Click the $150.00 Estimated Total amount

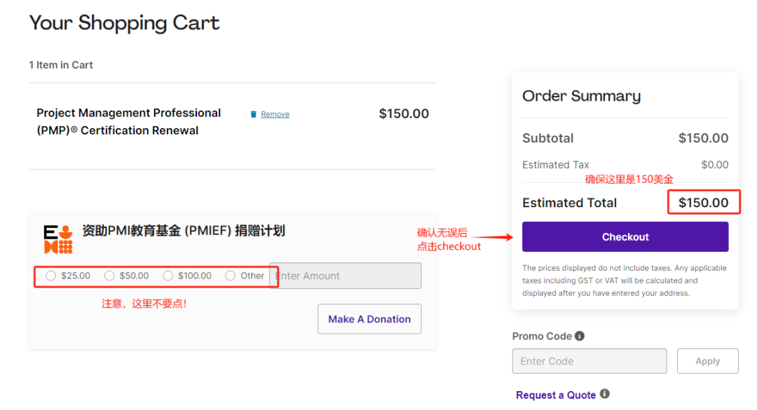point(703,203)
